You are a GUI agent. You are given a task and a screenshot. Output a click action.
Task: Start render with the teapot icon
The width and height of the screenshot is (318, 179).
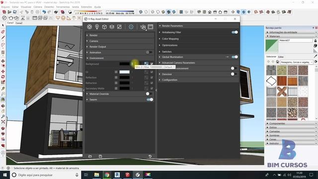143,27
